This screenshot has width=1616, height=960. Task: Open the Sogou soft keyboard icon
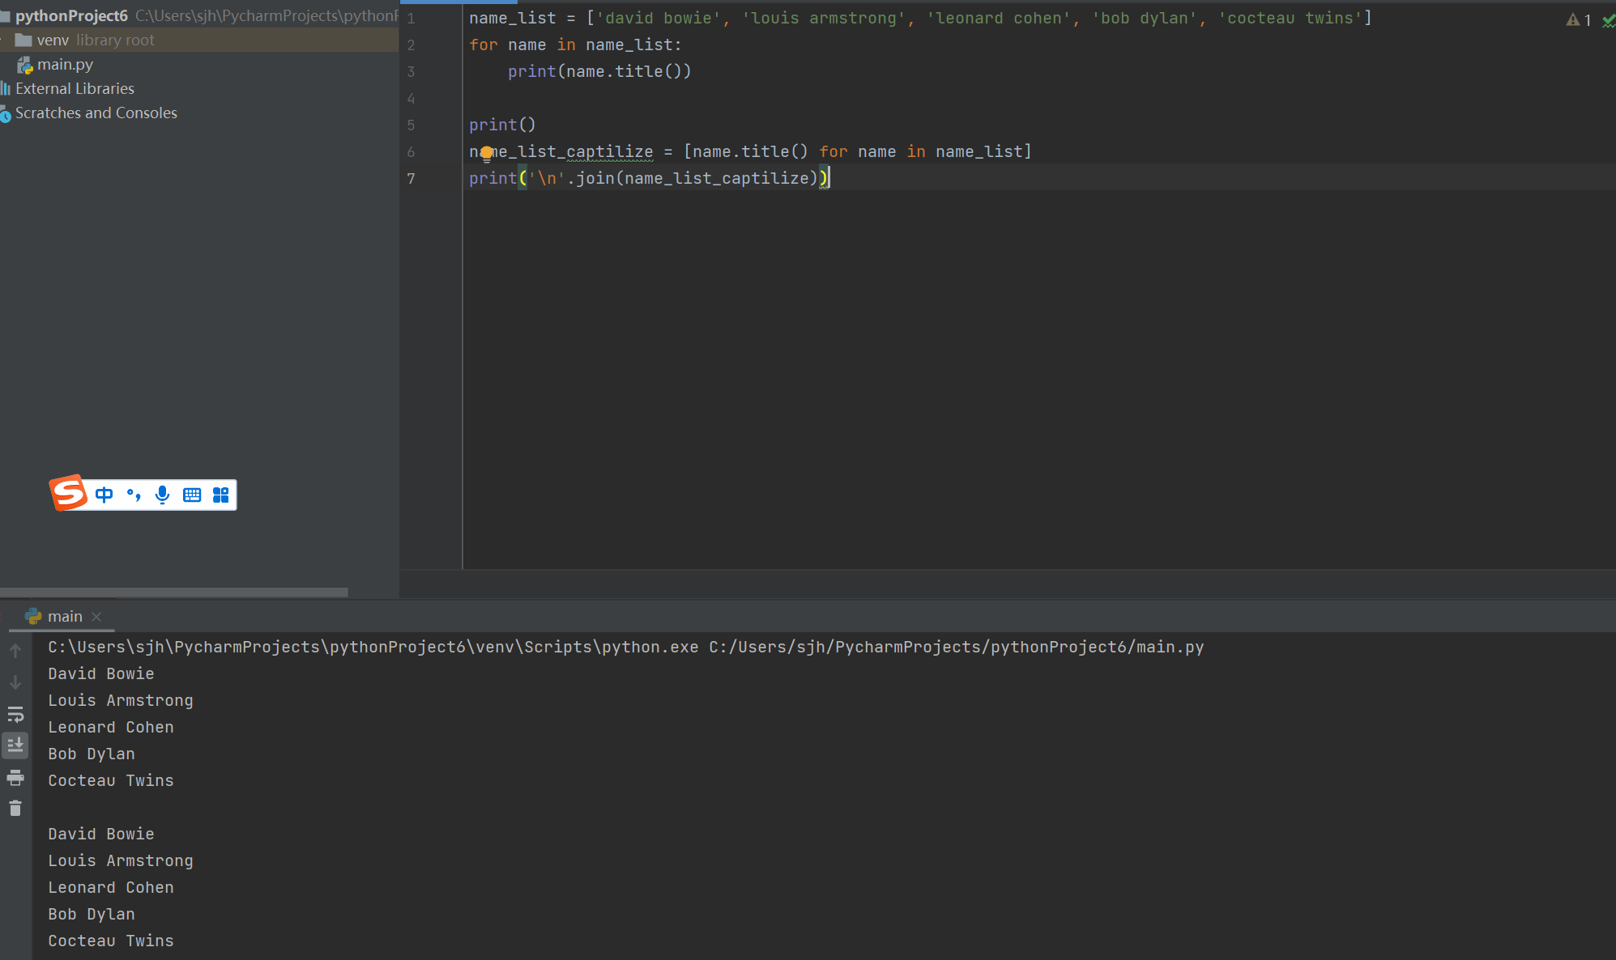coord(192,495)
